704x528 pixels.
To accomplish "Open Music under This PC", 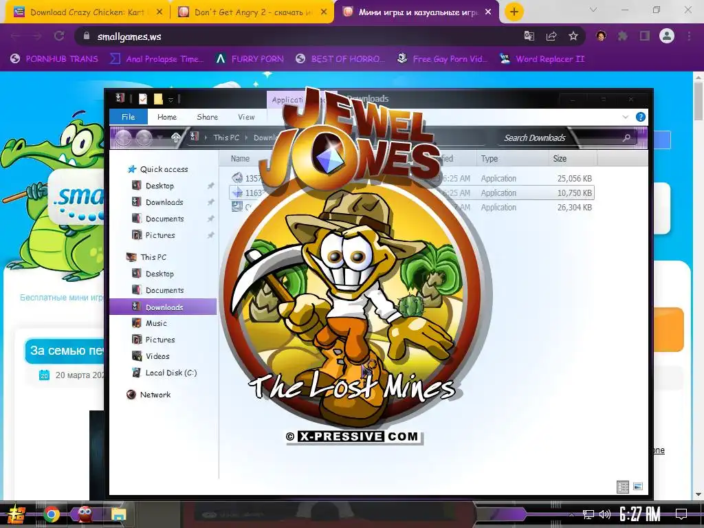I will 156,323.
